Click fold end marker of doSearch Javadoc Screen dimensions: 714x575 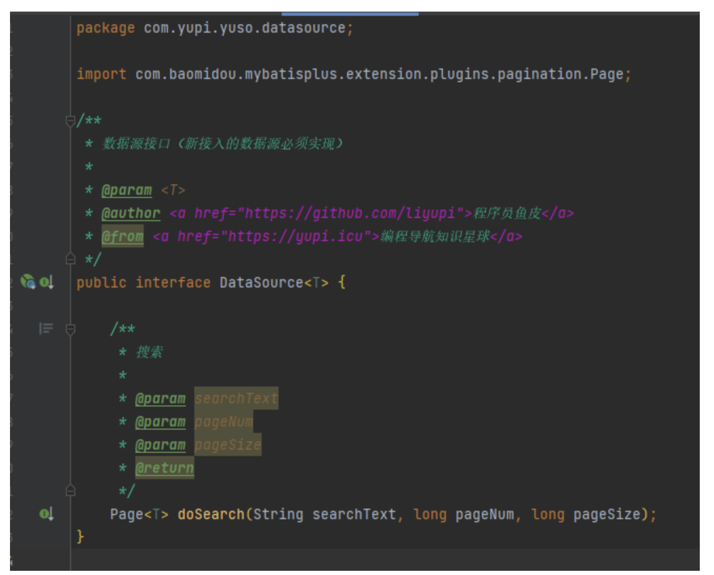[x=70, y=491]
